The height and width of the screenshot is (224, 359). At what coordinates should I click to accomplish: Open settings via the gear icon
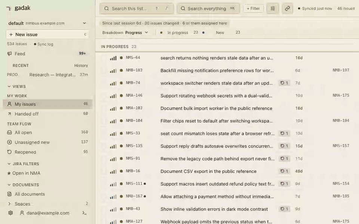(x=10, y=213)
